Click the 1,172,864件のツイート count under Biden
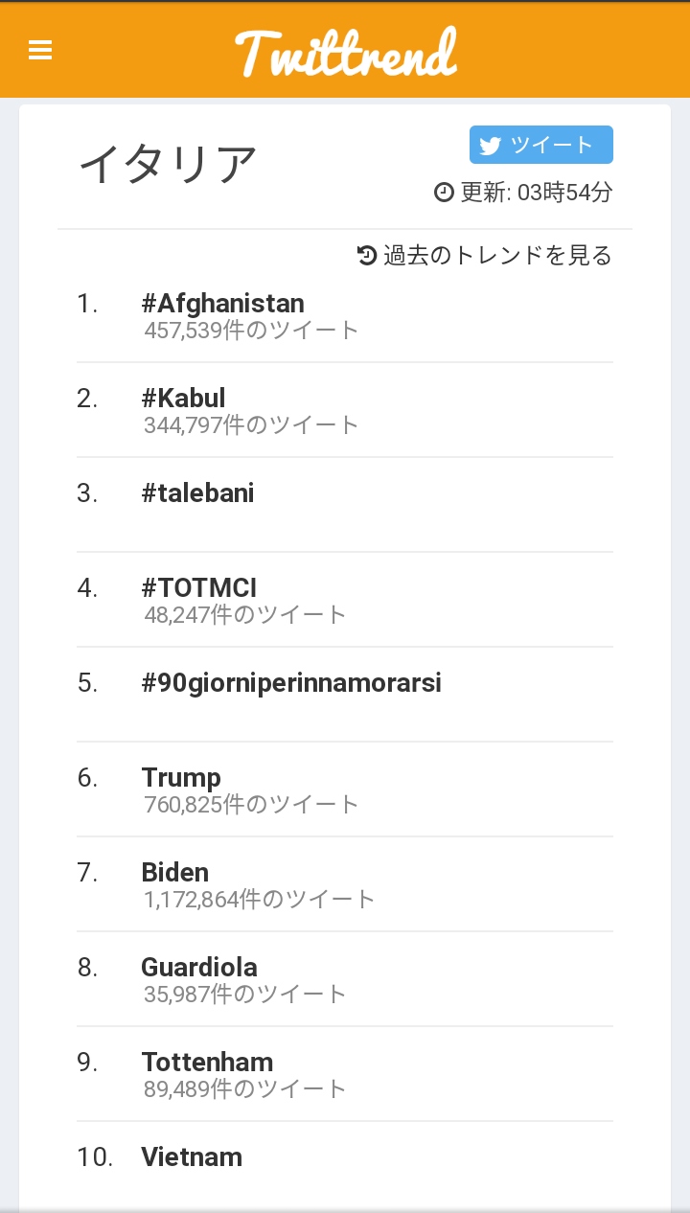 click(x=259, y=900)
